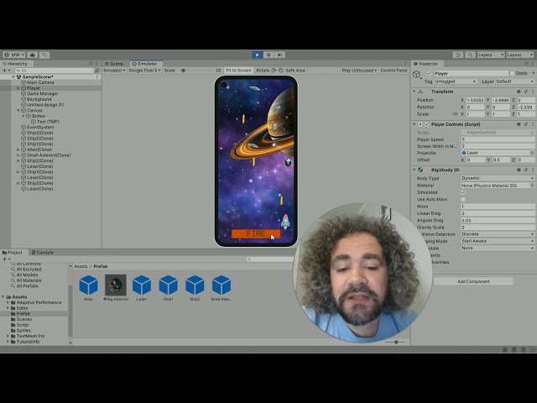537x403 pixels.
Task: Click the Hierarchy search-by-type icon
Action: (97, 71)
